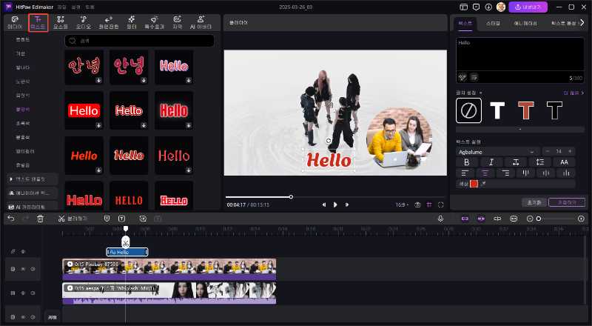Click the boxed T text icon in timeline toolbar

coord(121,219)
